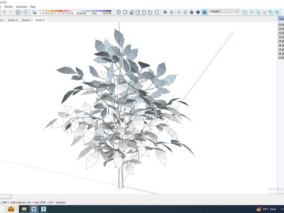
Task: Select the Trim solid tool
Action: (270, 12)
